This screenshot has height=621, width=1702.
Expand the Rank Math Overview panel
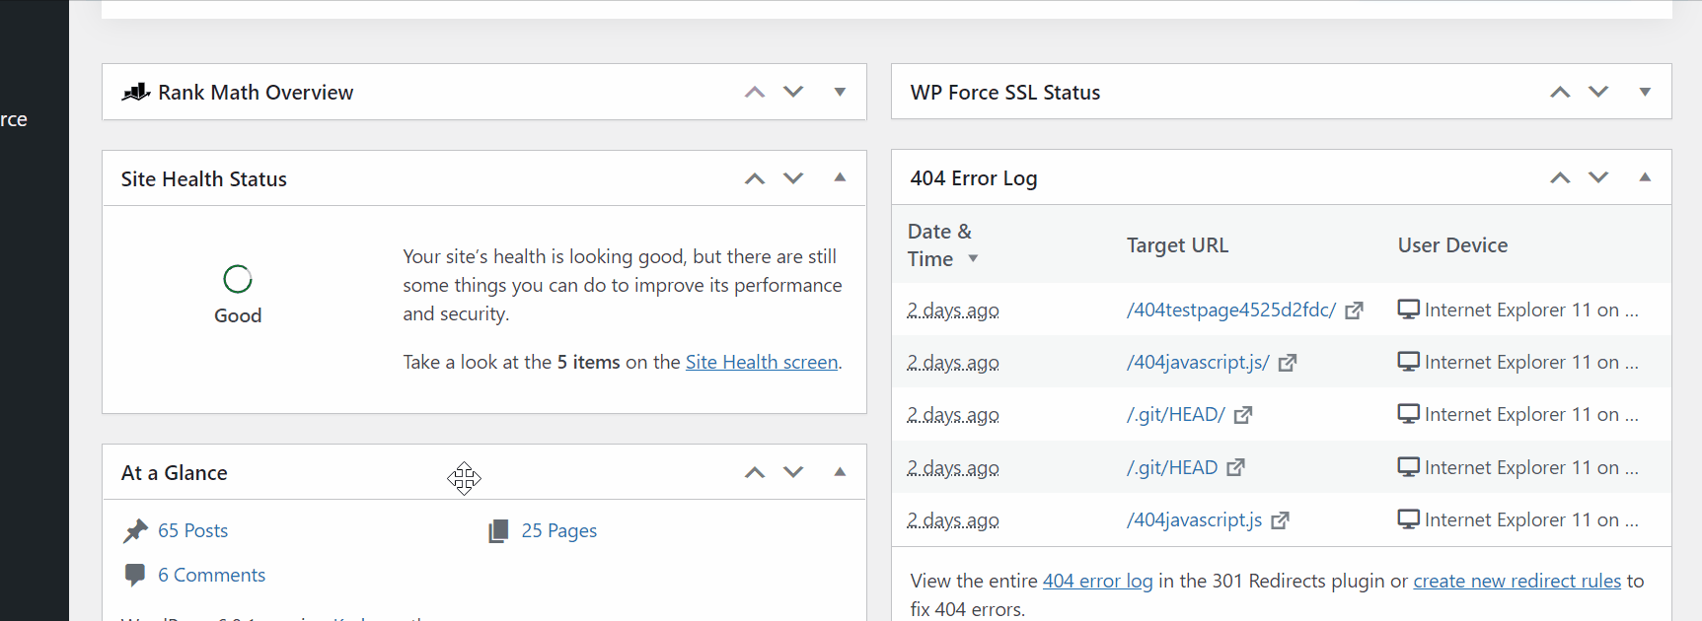pos(840,92)
